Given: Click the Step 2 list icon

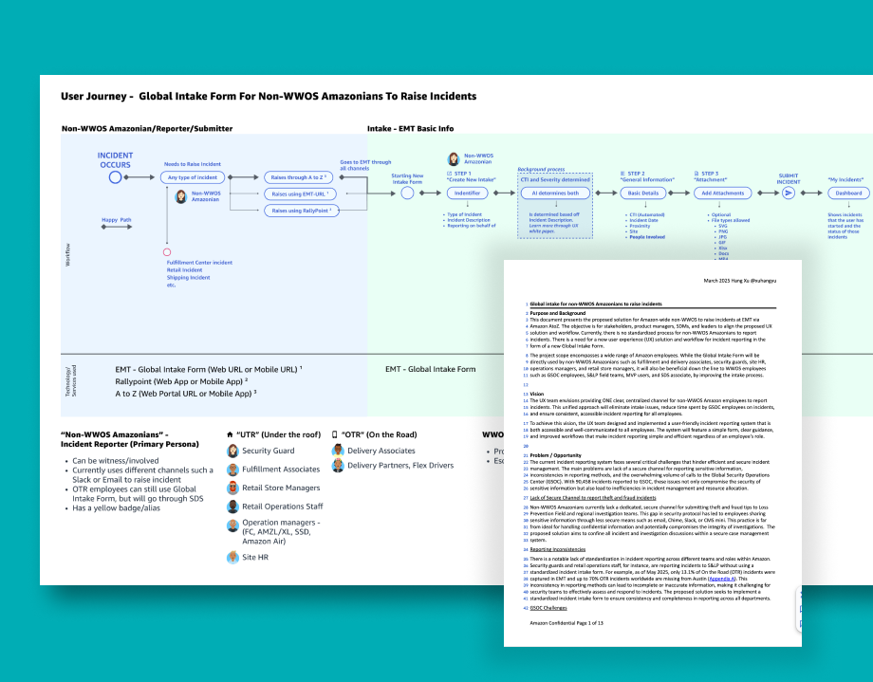Looking at the screenshot, I should point(622,174).
